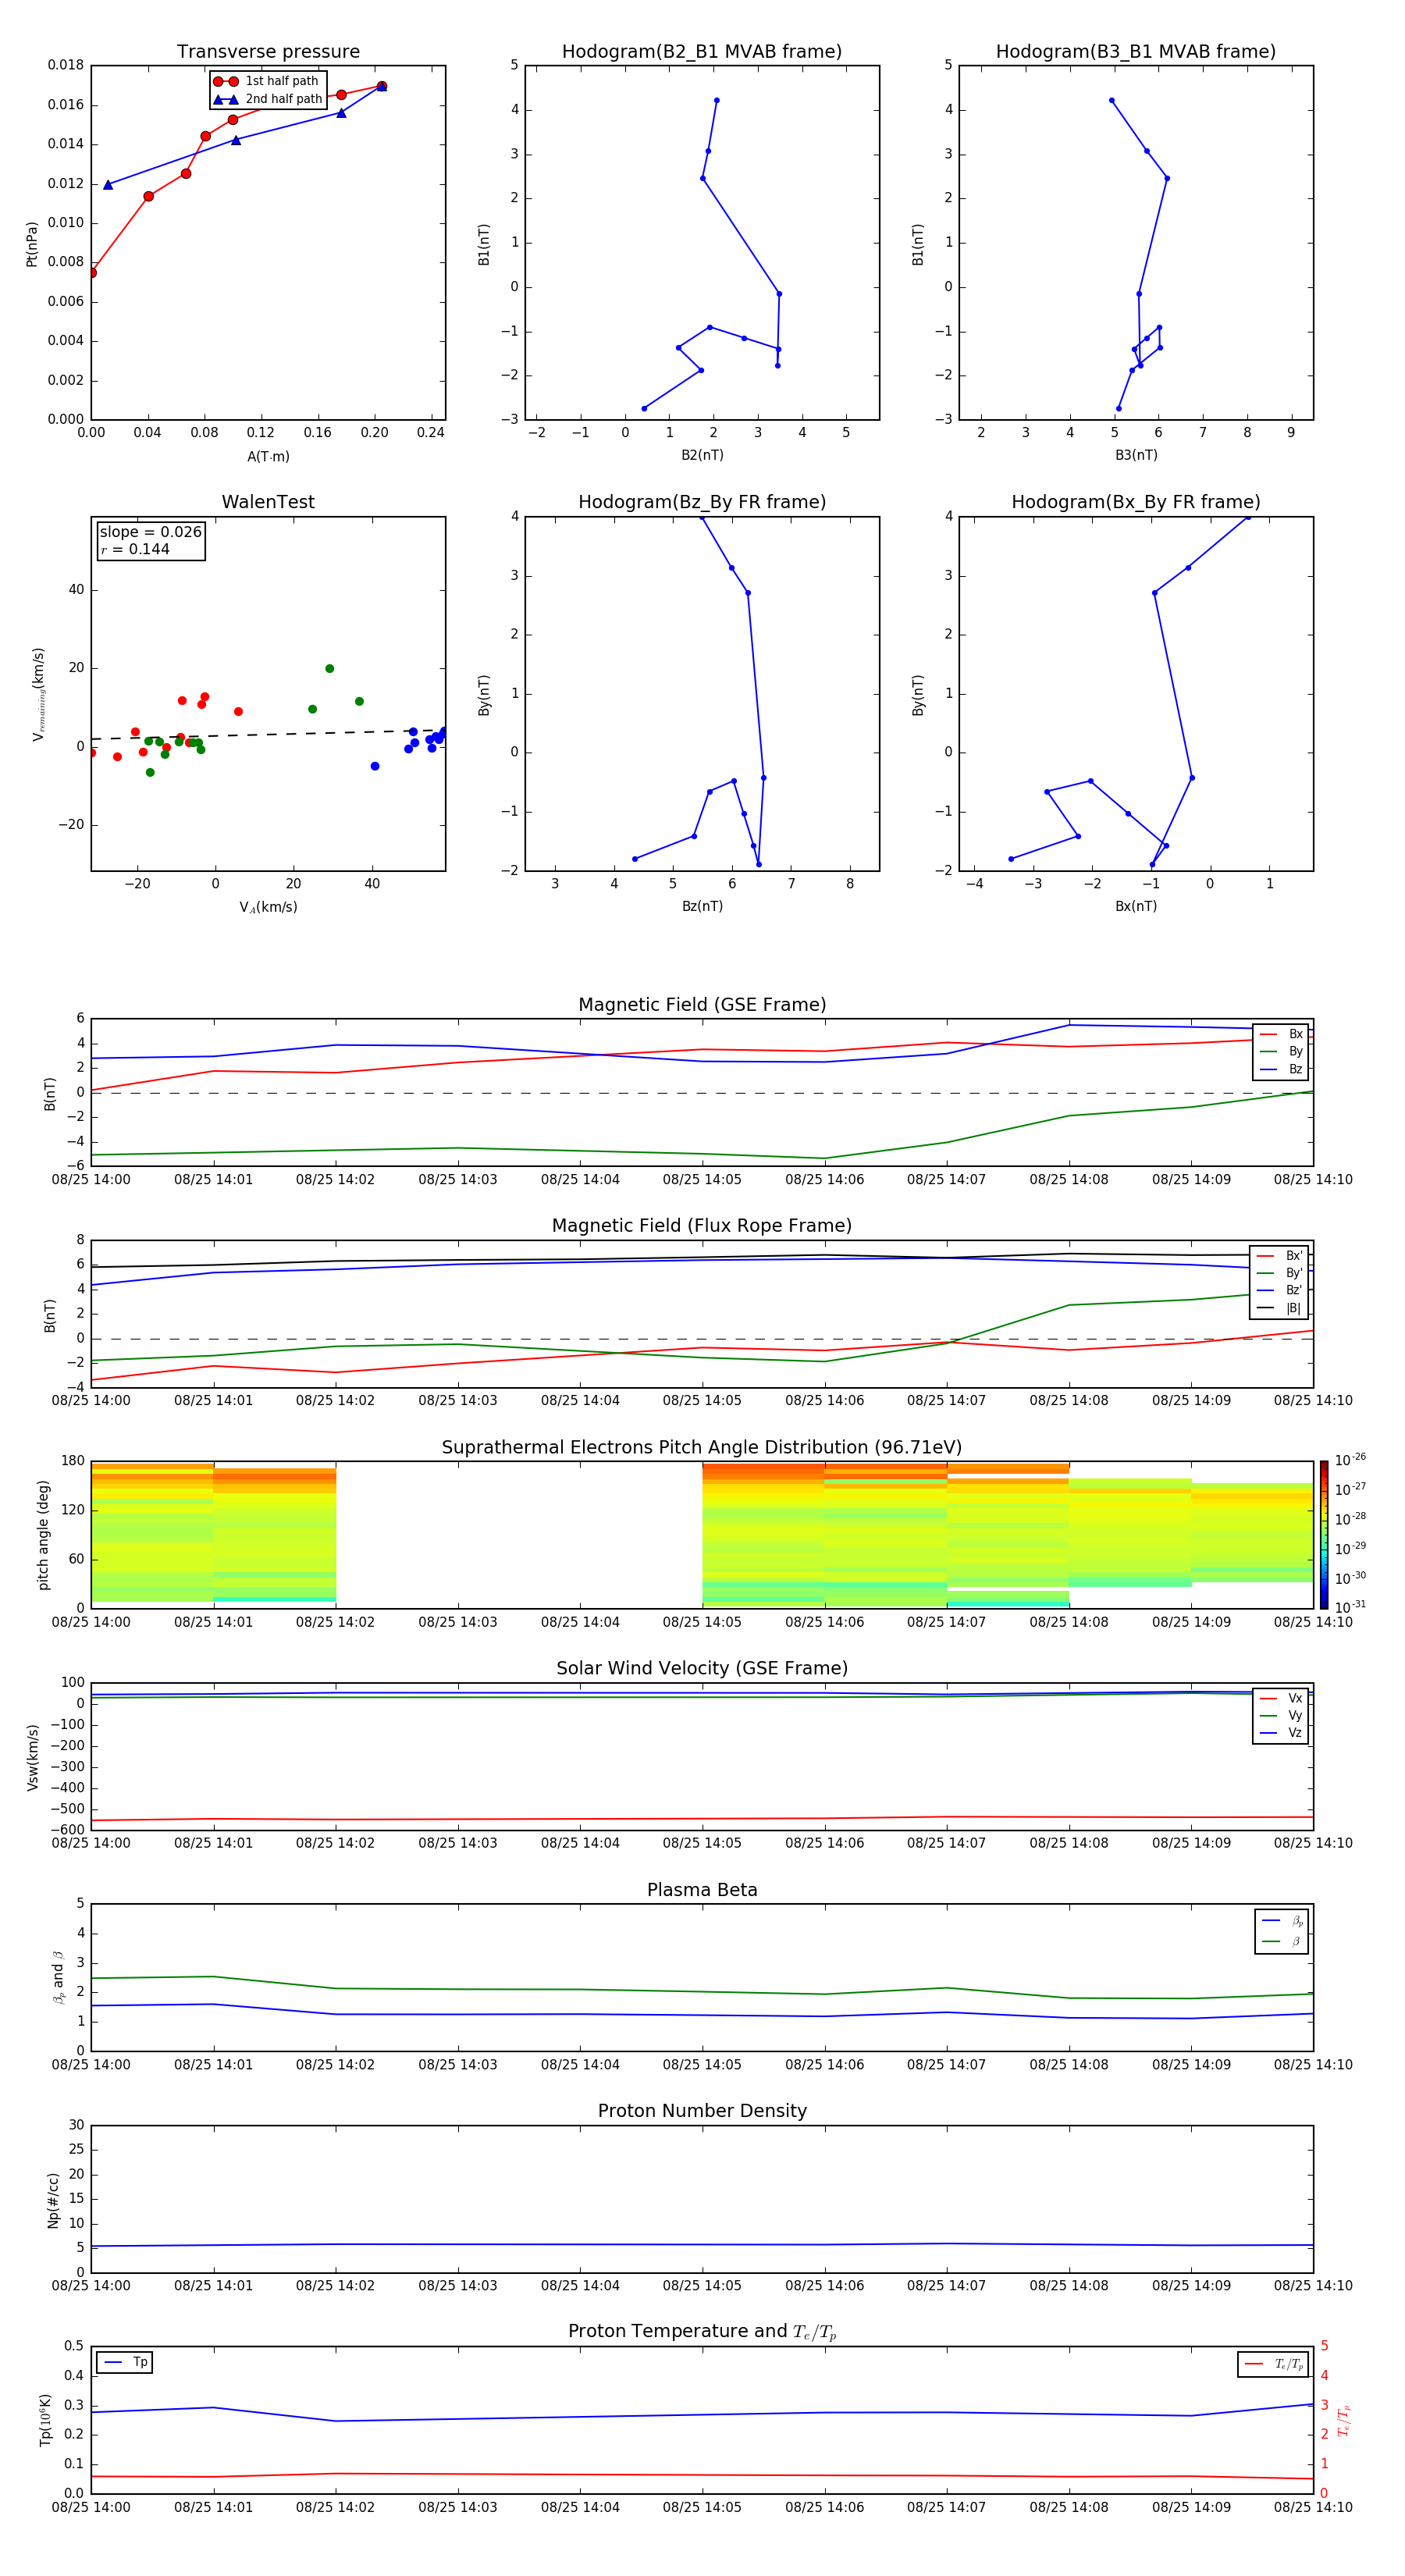Click the "A(T·m)" x-axis label

[268, 456]
